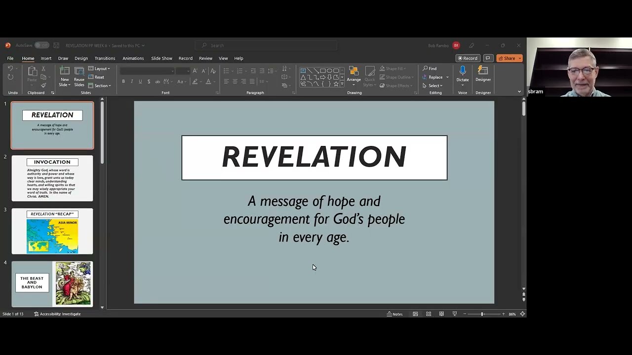The width and height of the screenshot is (632, 355).
Task: Open the File menu
Action: 10,58
